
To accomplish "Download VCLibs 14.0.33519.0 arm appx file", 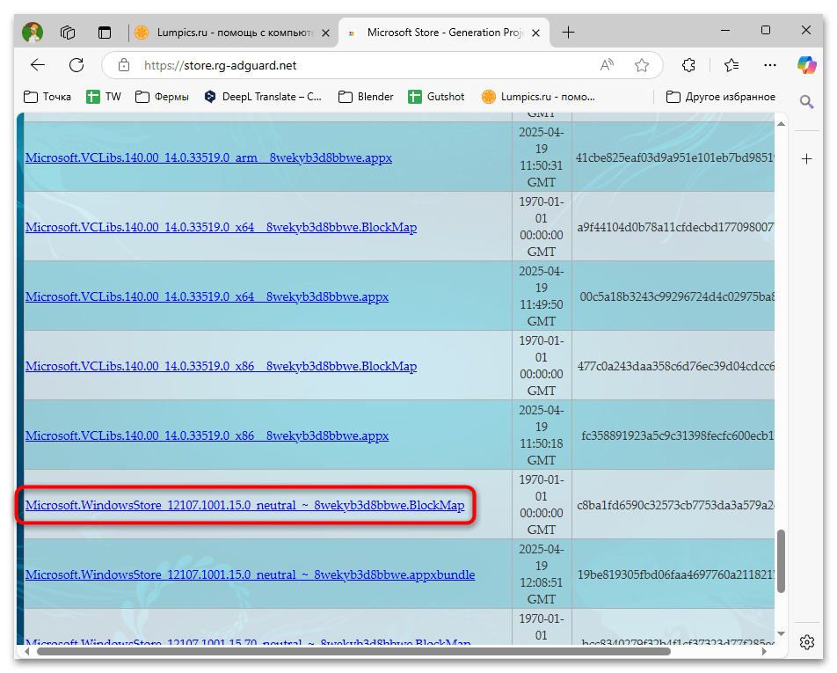I will tap(208, 157).
